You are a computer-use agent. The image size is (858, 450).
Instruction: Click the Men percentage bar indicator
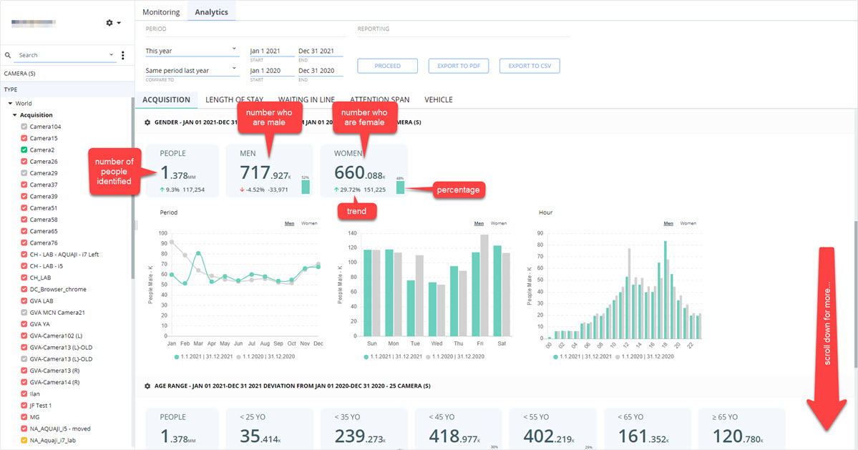[306, 187]
